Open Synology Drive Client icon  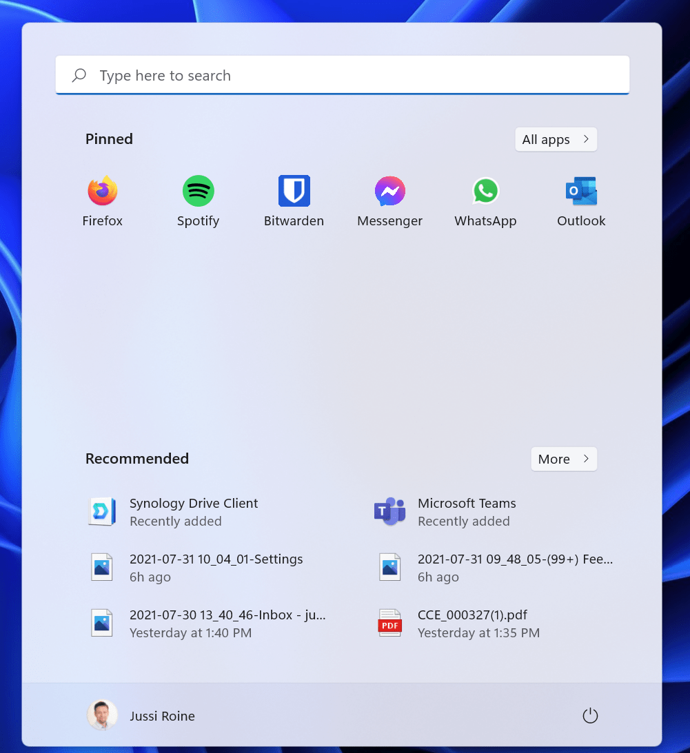(102, 511)
